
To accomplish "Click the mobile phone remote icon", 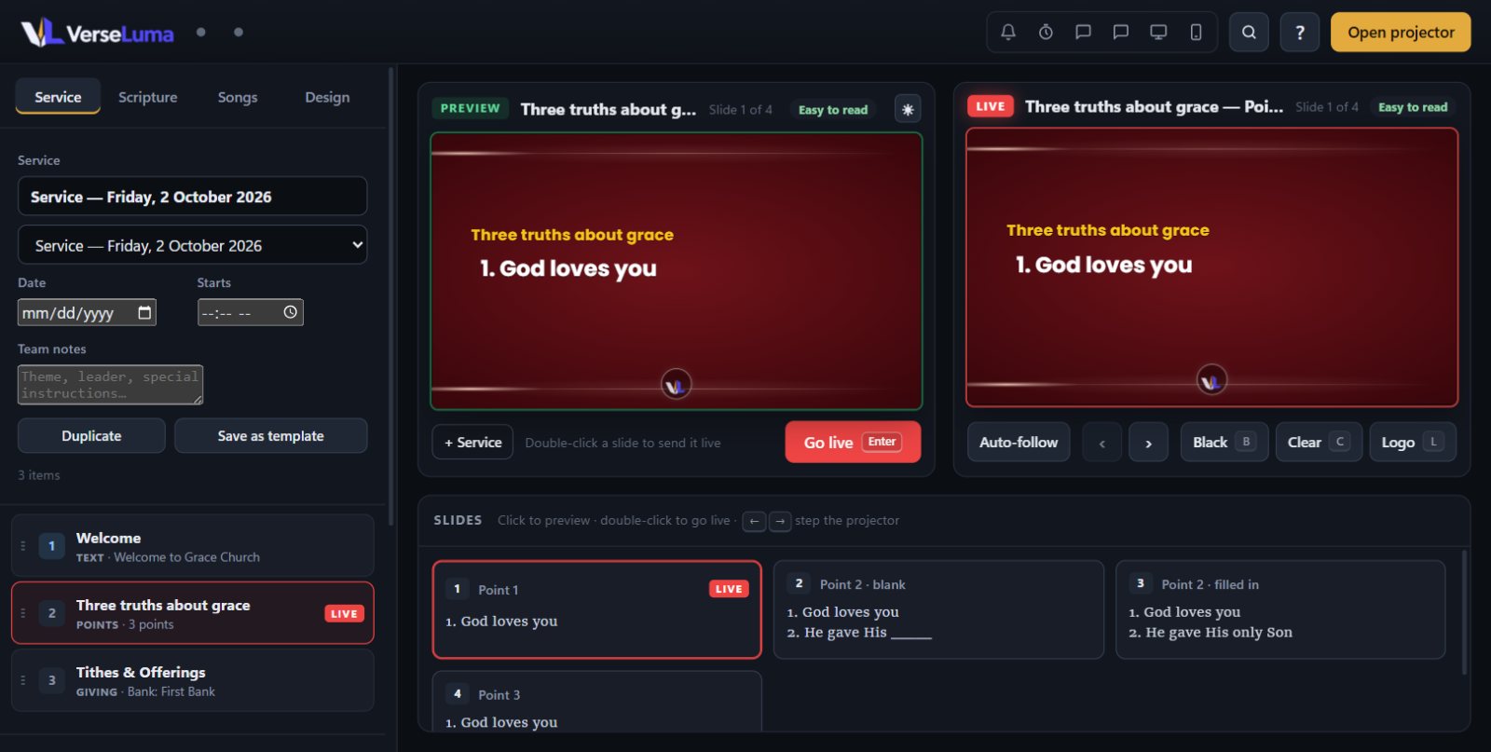I will (x=1196, y=33).
